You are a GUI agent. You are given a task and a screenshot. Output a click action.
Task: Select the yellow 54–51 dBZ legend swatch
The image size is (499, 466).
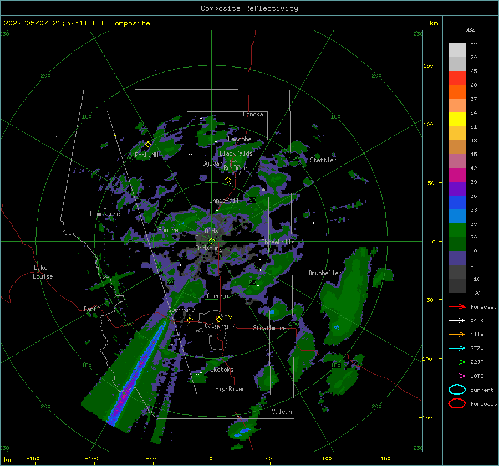click(457, 120)
